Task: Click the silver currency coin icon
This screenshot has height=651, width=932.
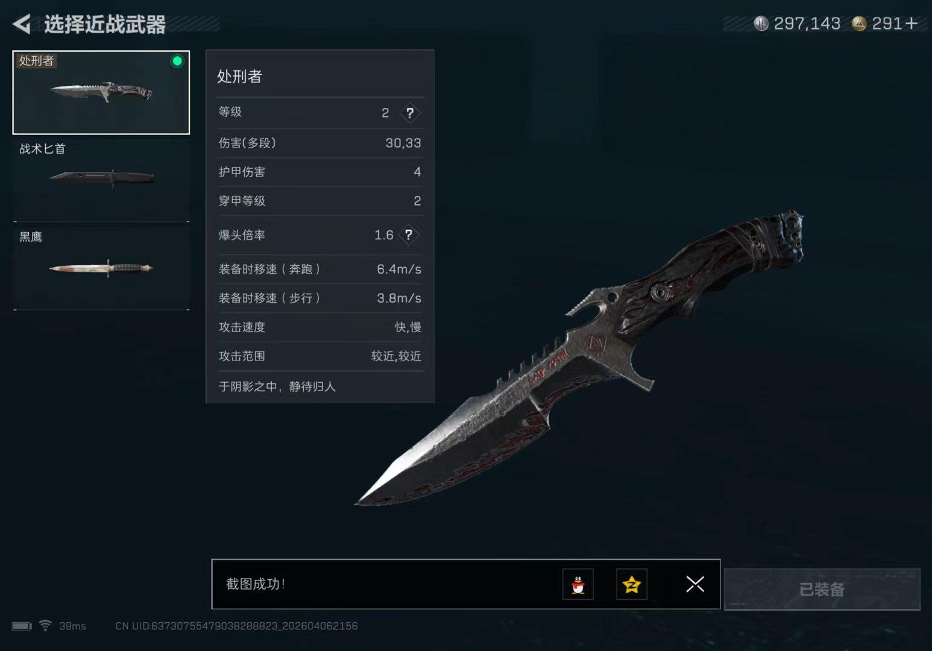Action: point(761,24)
